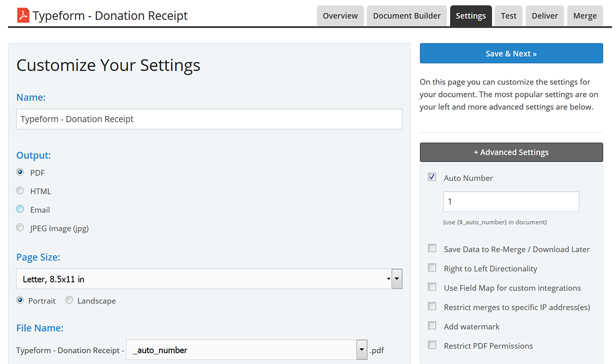Enable Save Data to Re-Merge option

point(432,248)
